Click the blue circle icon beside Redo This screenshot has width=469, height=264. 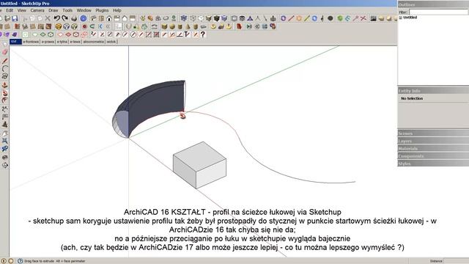coord(84,18)
